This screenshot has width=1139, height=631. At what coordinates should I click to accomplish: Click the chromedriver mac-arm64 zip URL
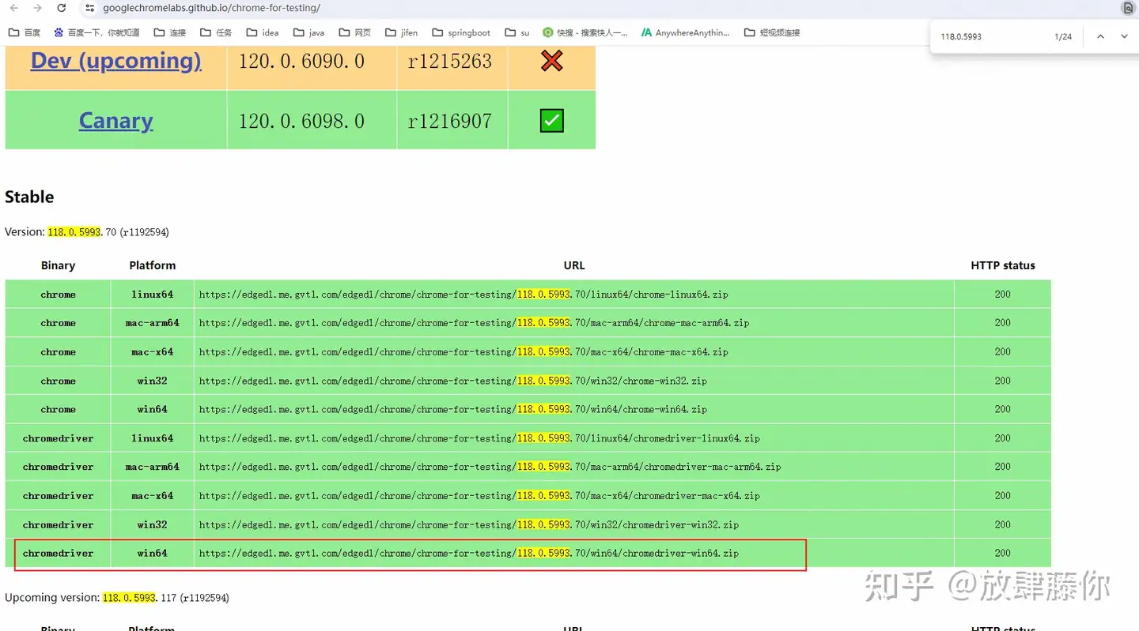pos(490,467)
